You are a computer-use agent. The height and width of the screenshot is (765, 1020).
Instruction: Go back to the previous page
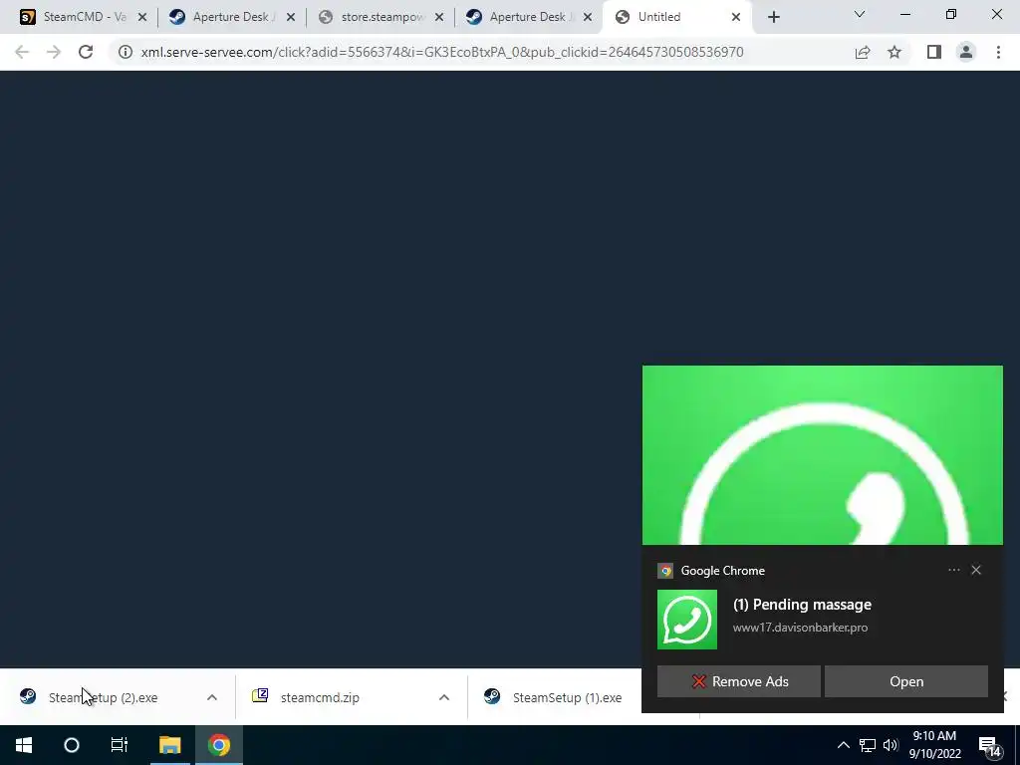(x=22, y=52)
